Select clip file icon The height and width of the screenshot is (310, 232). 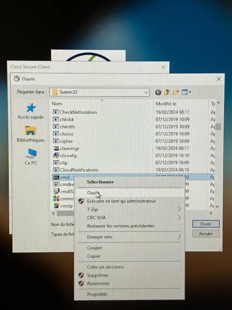click(56, 163)
